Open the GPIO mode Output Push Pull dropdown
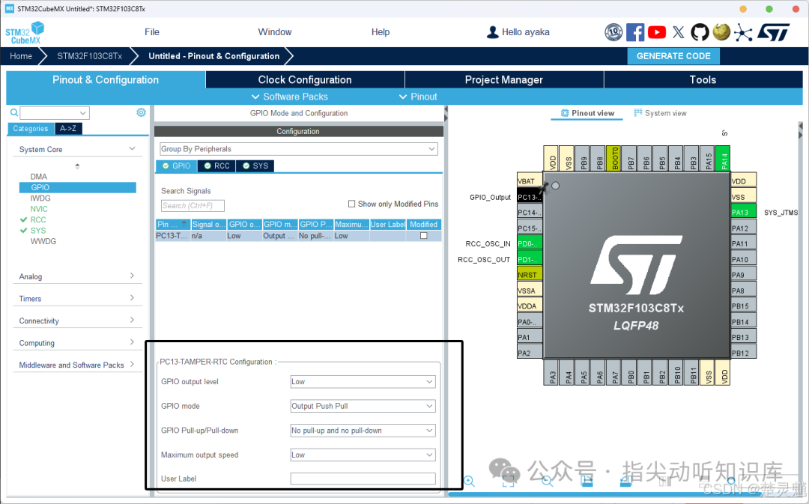 (x=363, y=406)
